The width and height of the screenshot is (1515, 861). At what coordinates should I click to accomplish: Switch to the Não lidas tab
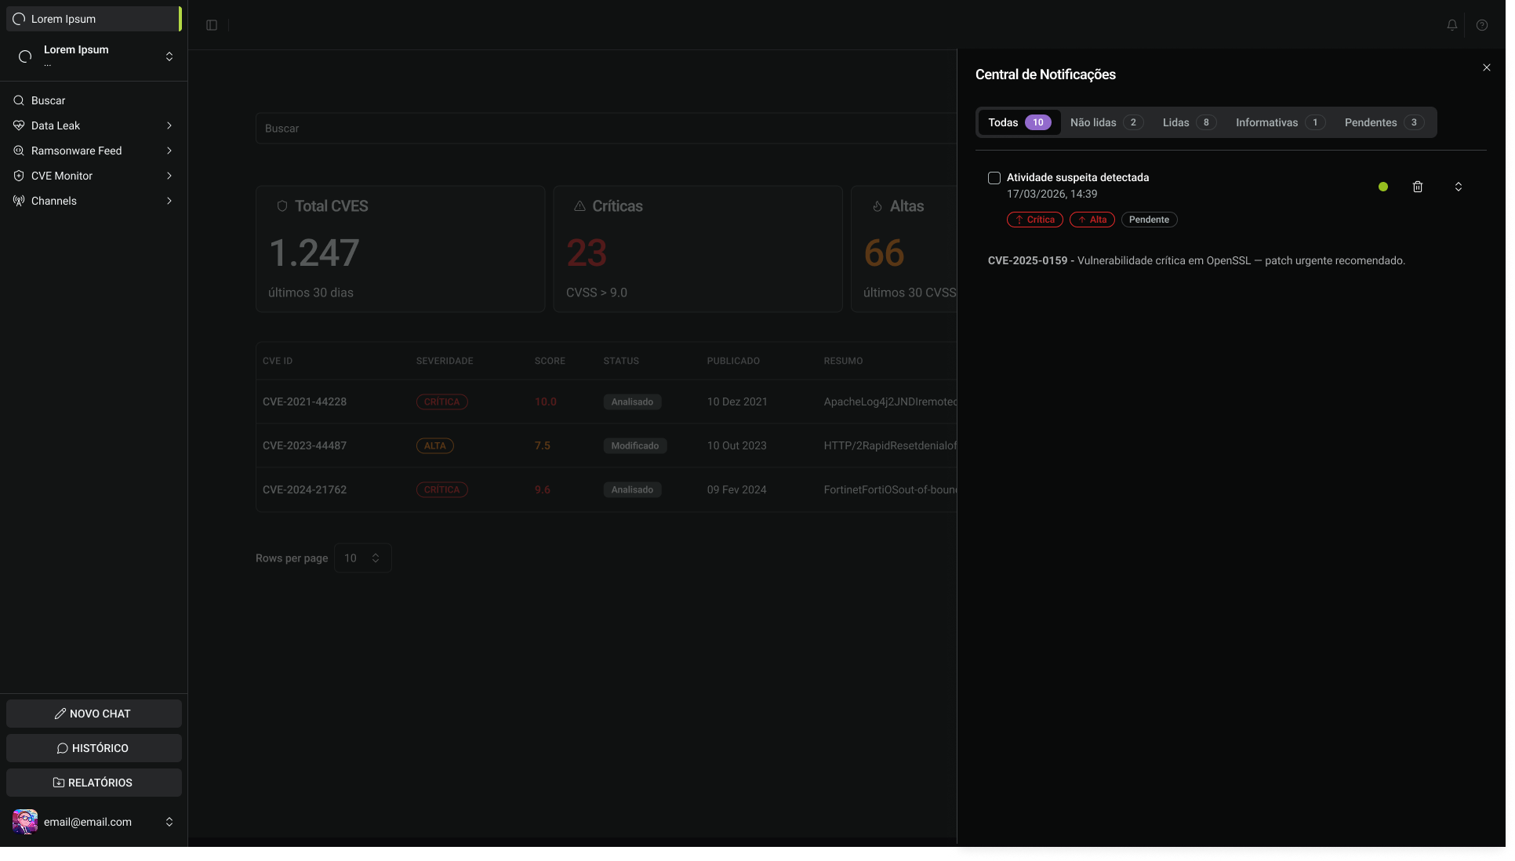(x=1106, y=122)
